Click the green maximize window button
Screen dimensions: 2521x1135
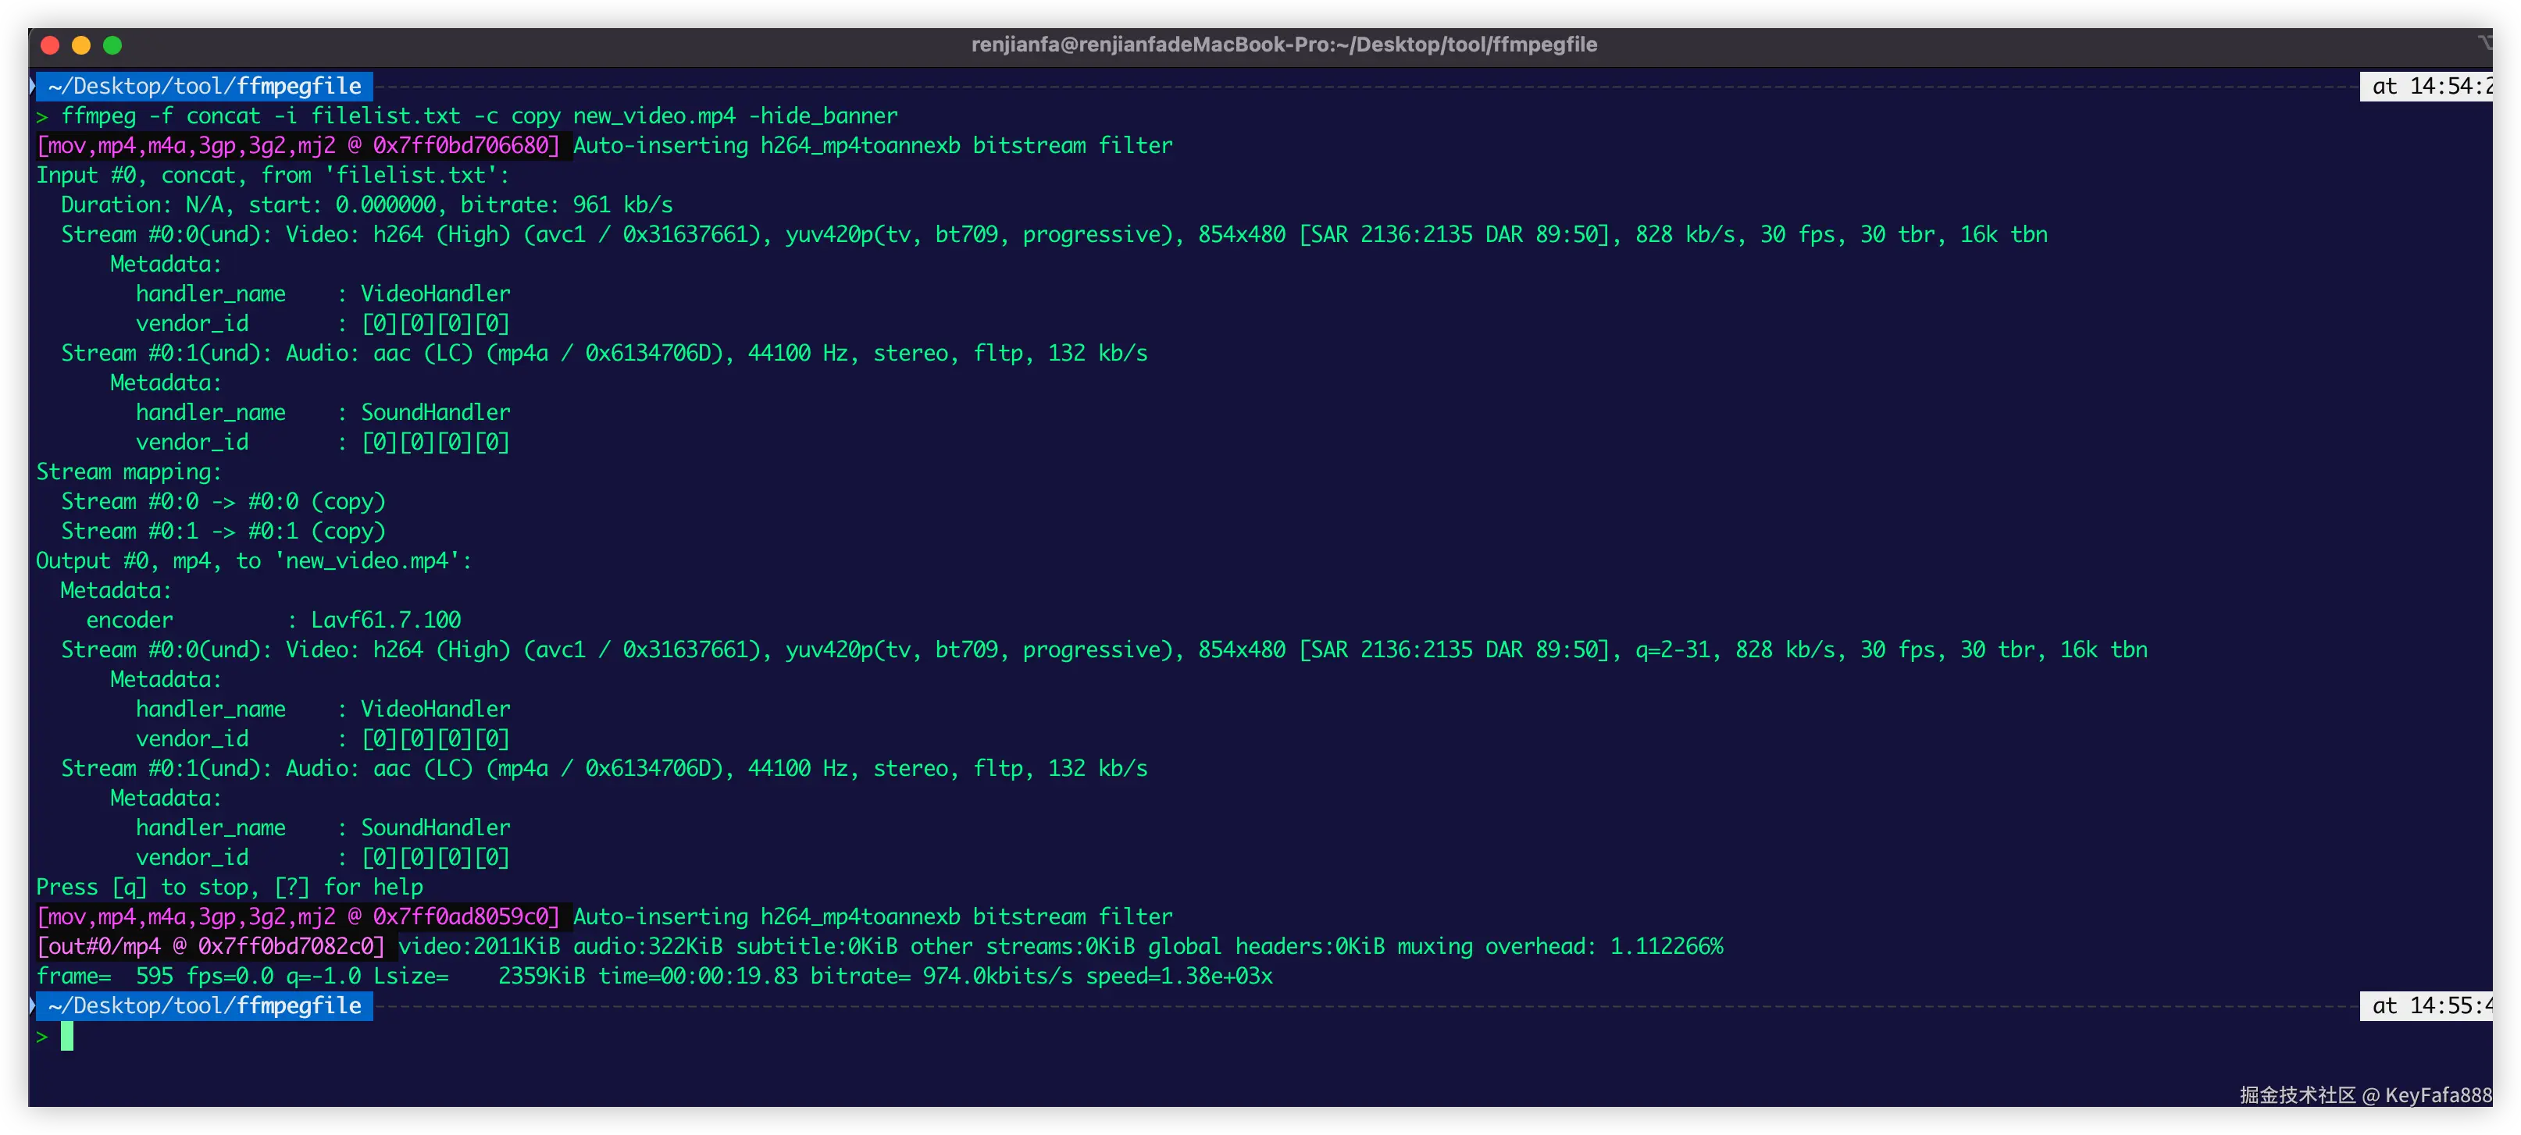tap(112, 45)
